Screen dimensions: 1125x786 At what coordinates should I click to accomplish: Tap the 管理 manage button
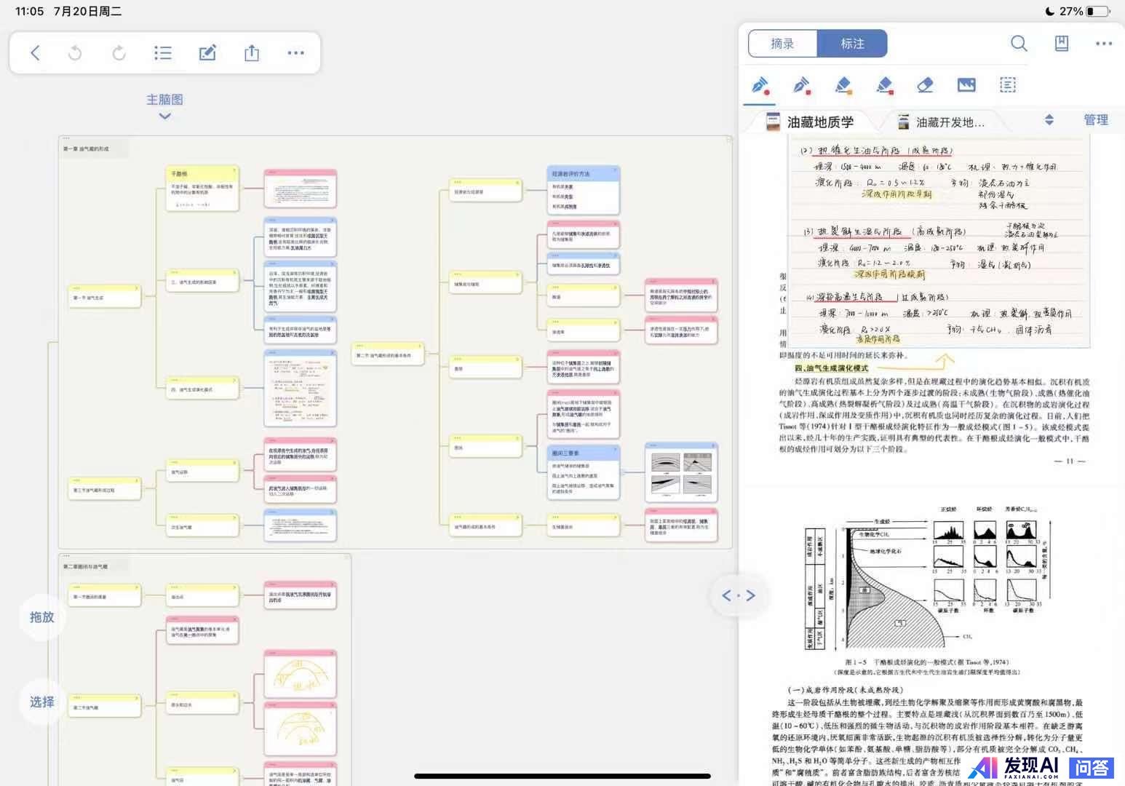(x=1096, y=120)
